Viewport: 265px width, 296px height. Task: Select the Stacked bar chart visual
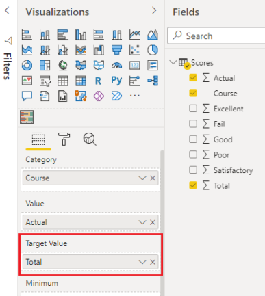[27, 35]
